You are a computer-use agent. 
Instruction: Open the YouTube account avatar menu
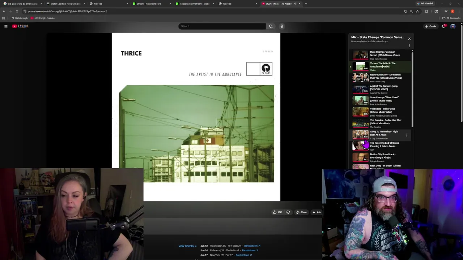point(453,26)
